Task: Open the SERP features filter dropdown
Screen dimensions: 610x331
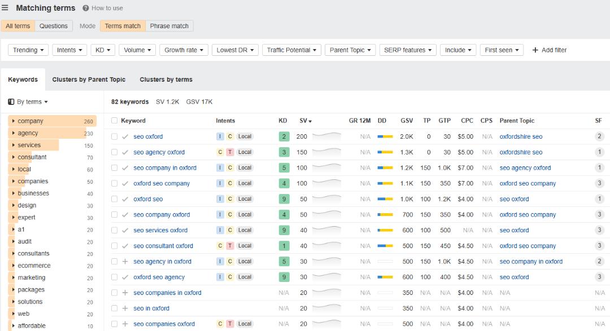Action: (x=407, y=50)
